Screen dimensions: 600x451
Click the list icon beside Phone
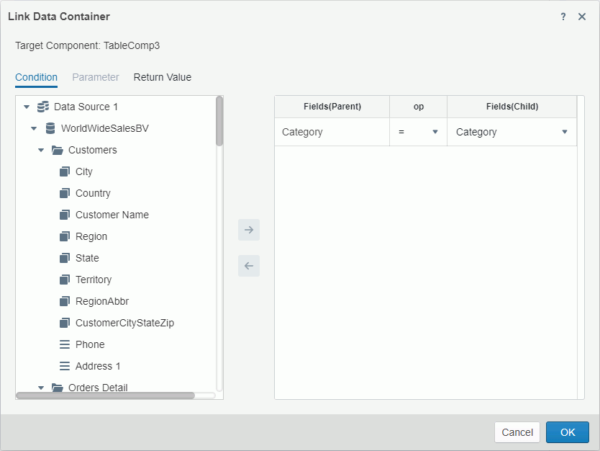point(64,344)
